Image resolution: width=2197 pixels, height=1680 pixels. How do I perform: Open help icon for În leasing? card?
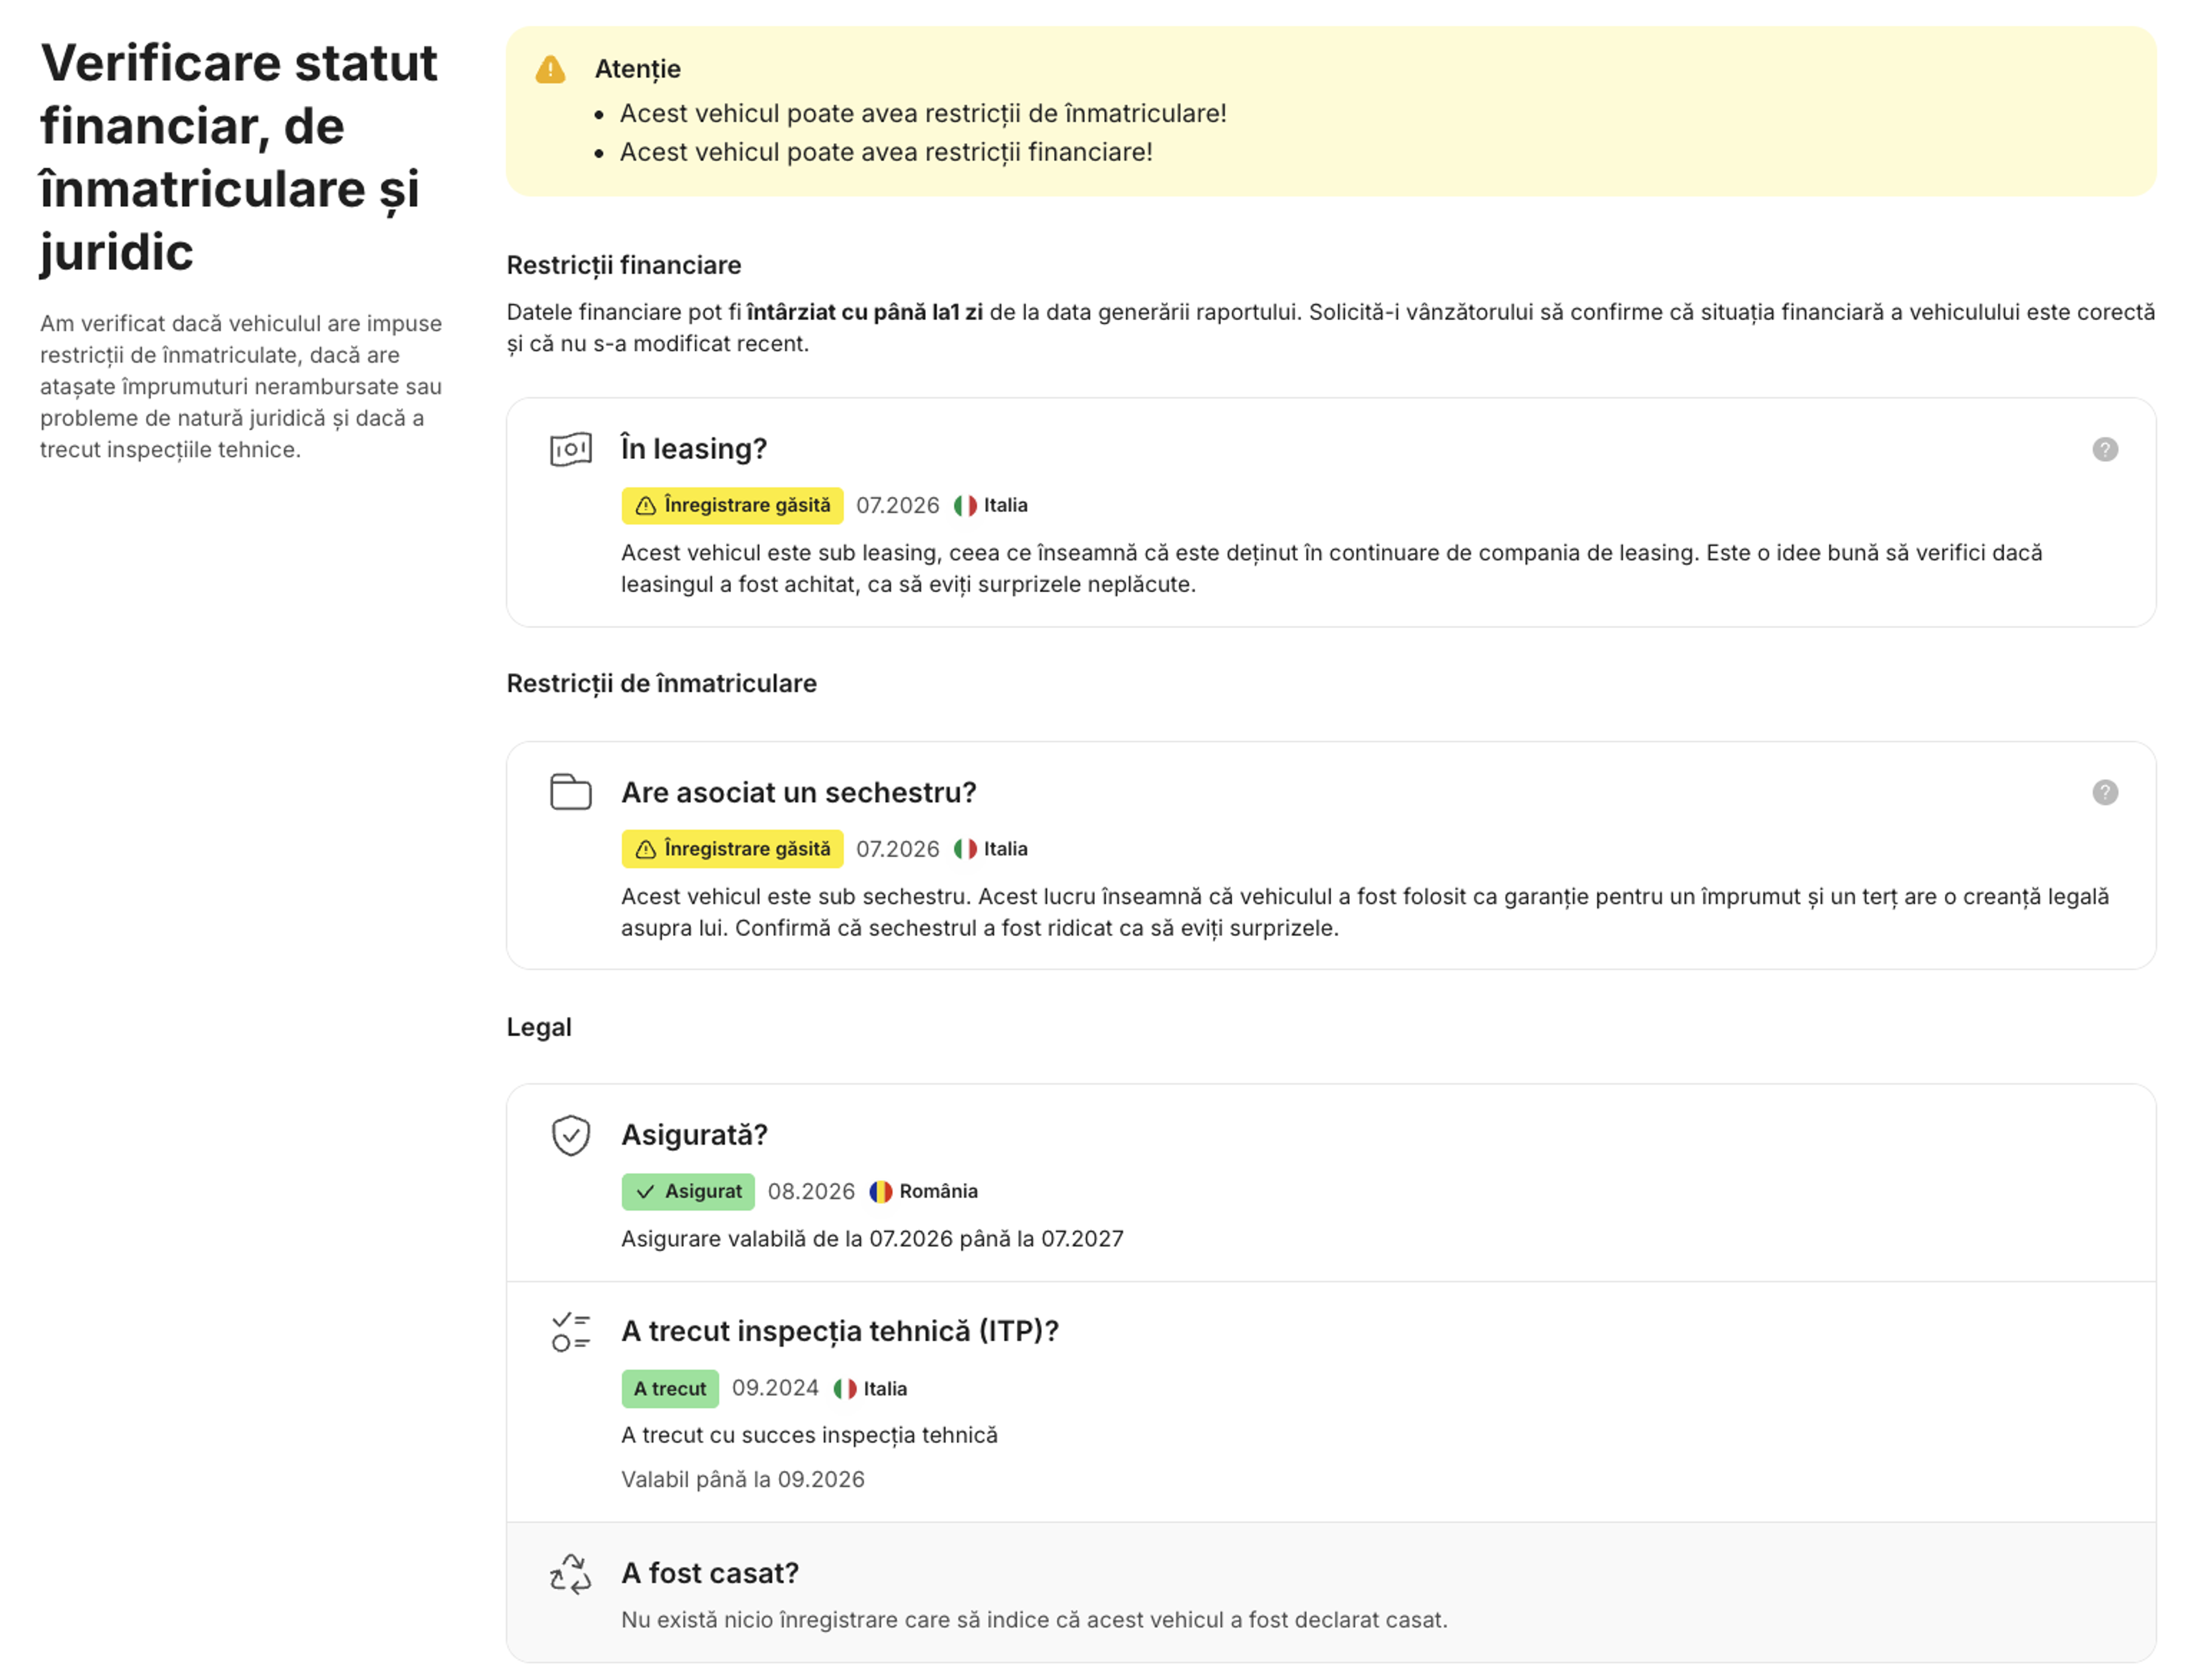[2104, 449]
